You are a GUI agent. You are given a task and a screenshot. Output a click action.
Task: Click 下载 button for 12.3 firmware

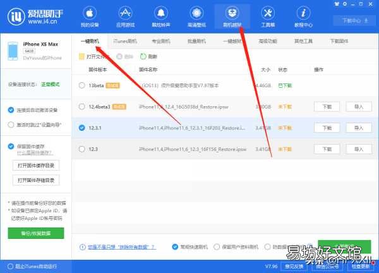click(327, 149)
